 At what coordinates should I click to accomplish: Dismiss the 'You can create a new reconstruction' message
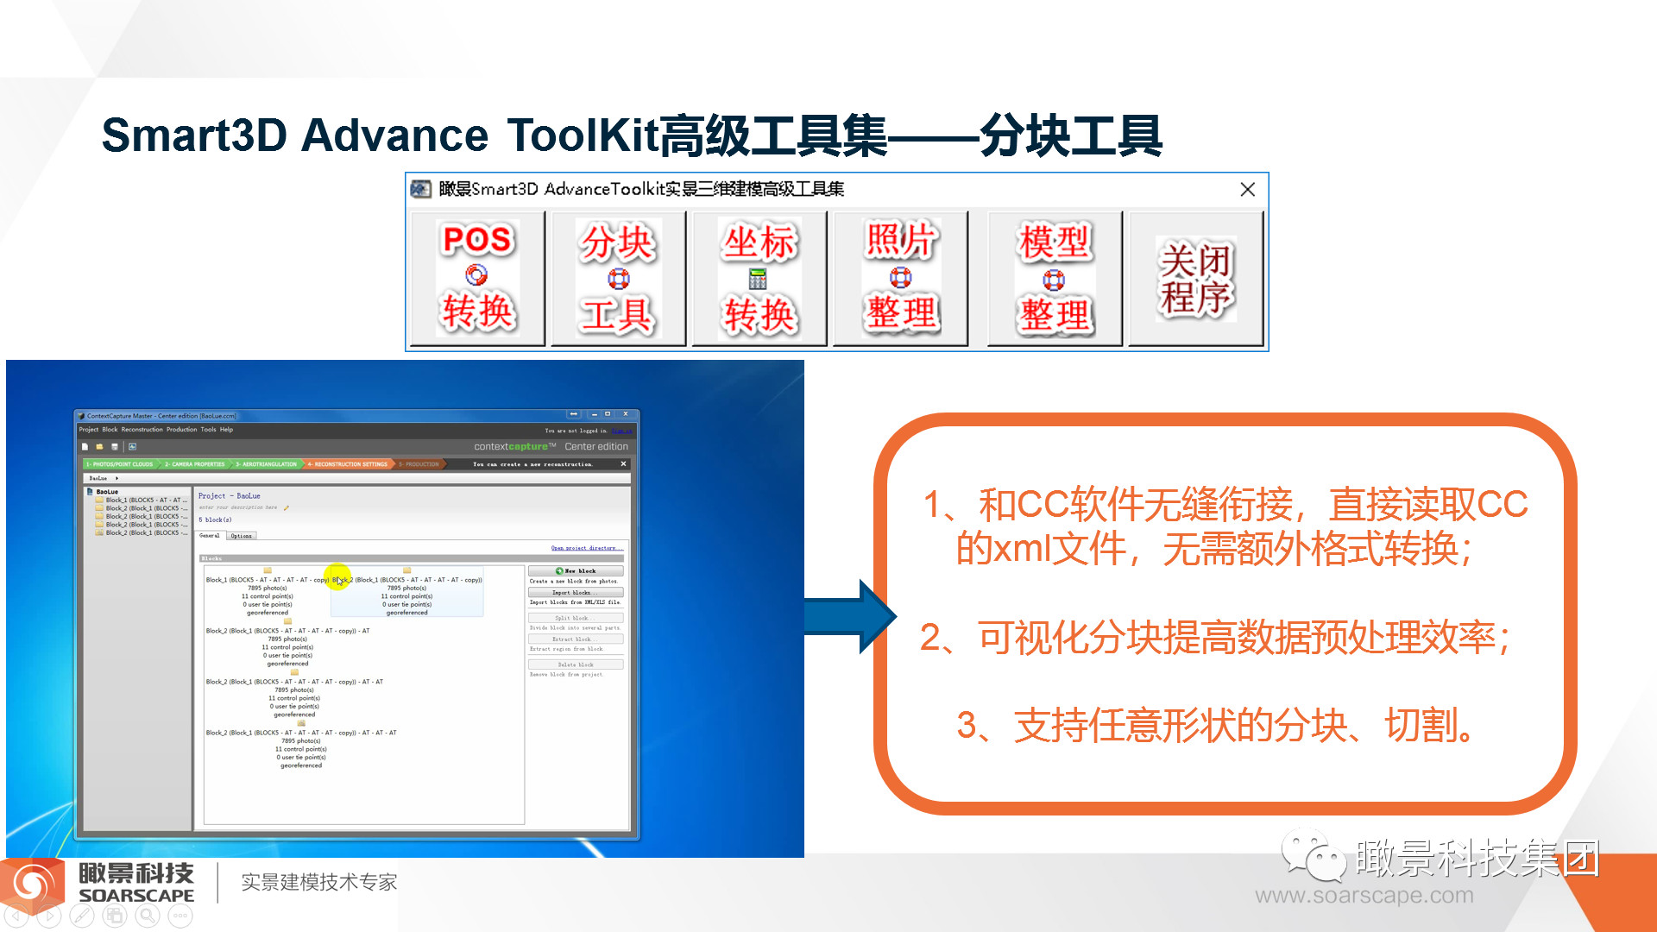click(623, 464)
